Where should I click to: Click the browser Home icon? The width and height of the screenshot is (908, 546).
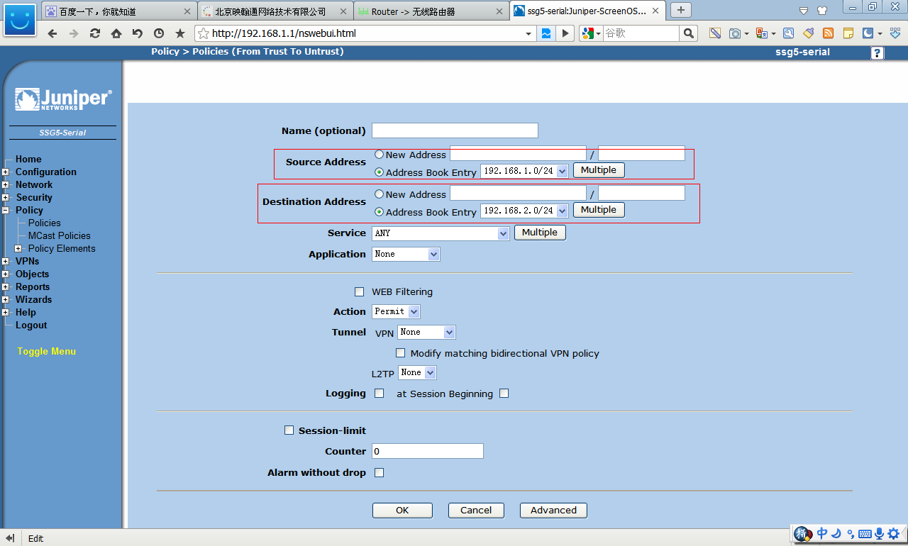(x=116, y=33)
